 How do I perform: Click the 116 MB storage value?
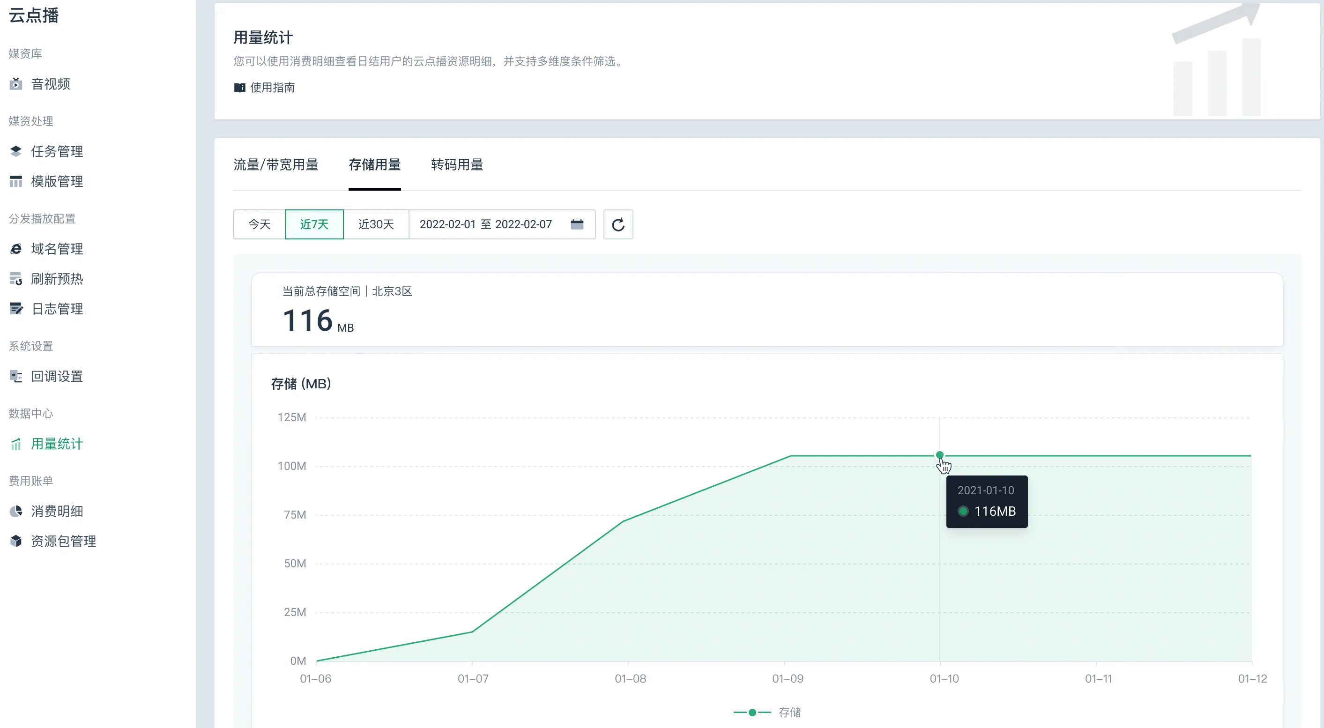pyautogui.click(x=318, y=320)
